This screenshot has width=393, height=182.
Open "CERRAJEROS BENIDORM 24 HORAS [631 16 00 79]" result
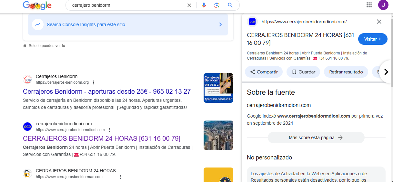(x=102, y=139)
